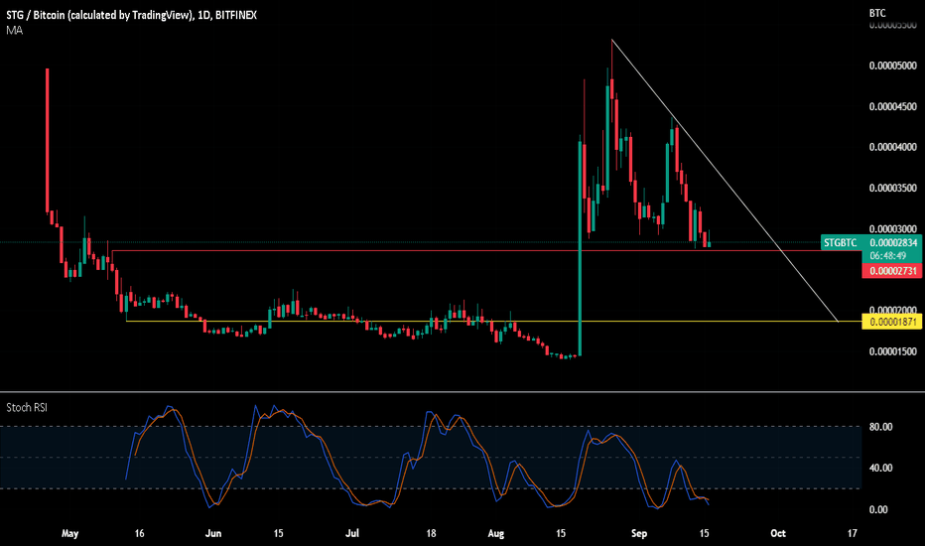The image size is (925, 546).
Task: Click the STGBTC price label tag
Action: [x=841, y=242]
